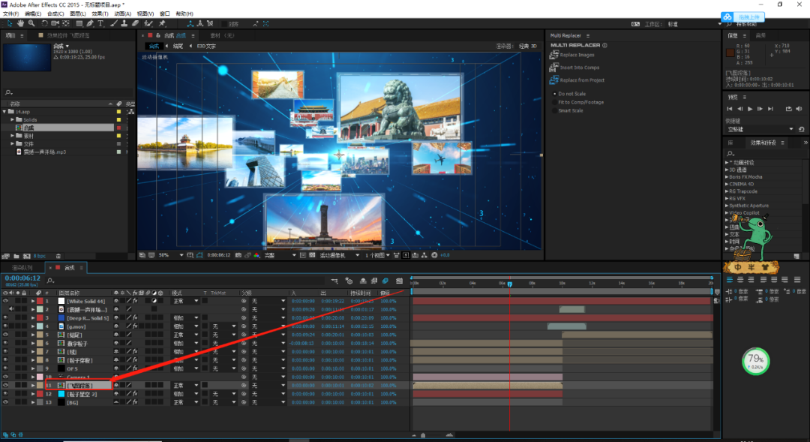
Task: Select the Fit to Comp/Footage option
Action: tap(556, 102)
